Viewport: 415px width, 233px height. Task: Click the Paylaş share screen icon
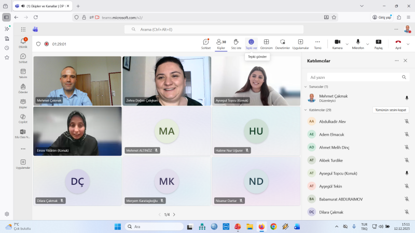379,43
